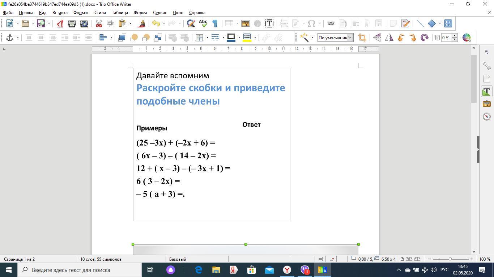Expand Undo history dropdown
The width and height of the screenshot is (494, 277).
tap(164, 23)
